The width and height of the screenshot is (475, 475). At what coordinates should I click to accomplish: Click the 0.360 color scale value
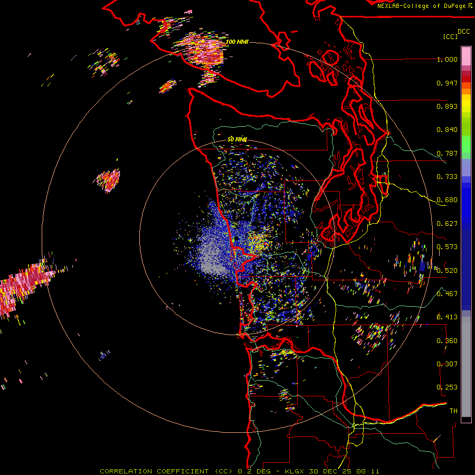pyautogui.click(x=447, y=341)
